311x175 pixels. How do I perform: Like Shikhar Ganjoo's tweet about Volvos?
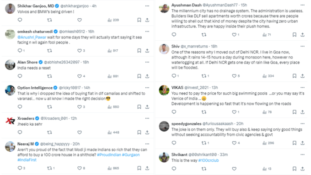(79, 20)
